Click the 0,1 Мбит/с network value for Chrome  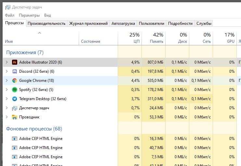pyautogui.click(x=201, y=81)
